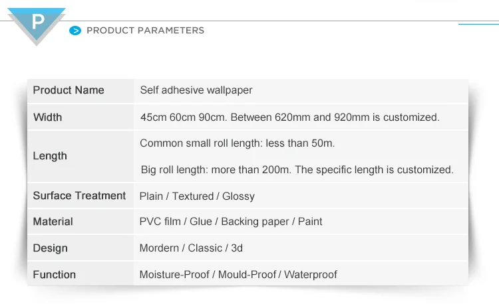Click the Self adhesive wallpaper text

pos(196,90)
